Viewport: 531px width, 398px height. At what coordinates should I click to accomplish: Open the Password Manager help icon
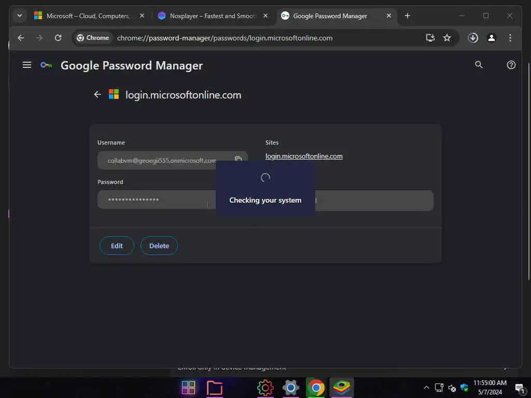[x=511, y=65]
